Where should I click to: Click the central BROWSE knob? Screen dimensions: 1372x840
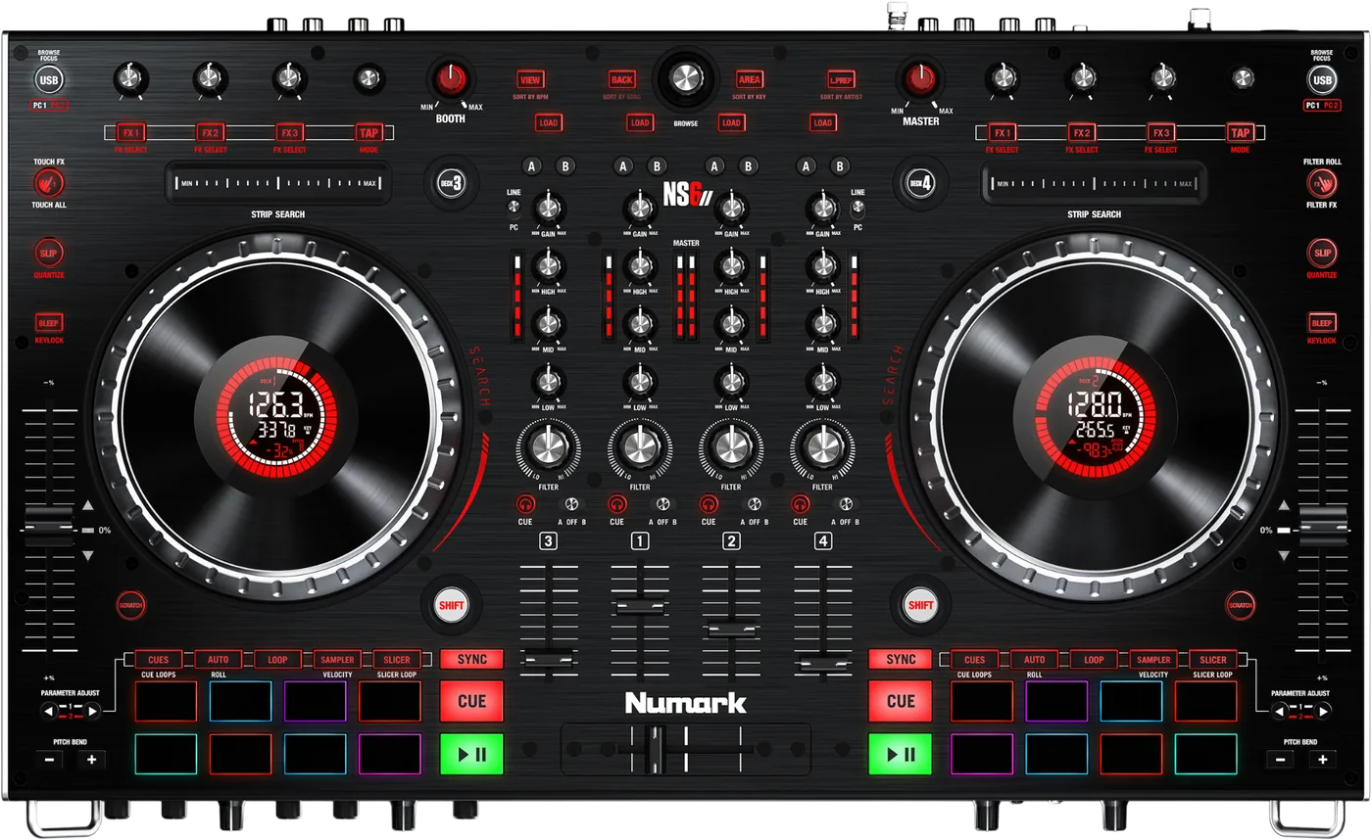coord(686,78)
